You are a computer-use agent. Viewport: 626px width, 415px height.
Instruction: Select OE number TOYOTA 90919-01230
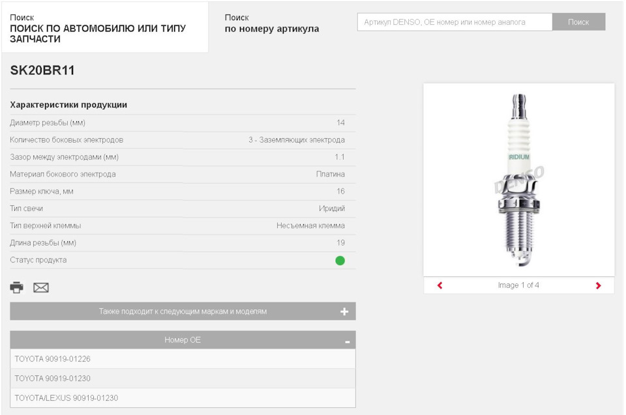coord(183,379)
